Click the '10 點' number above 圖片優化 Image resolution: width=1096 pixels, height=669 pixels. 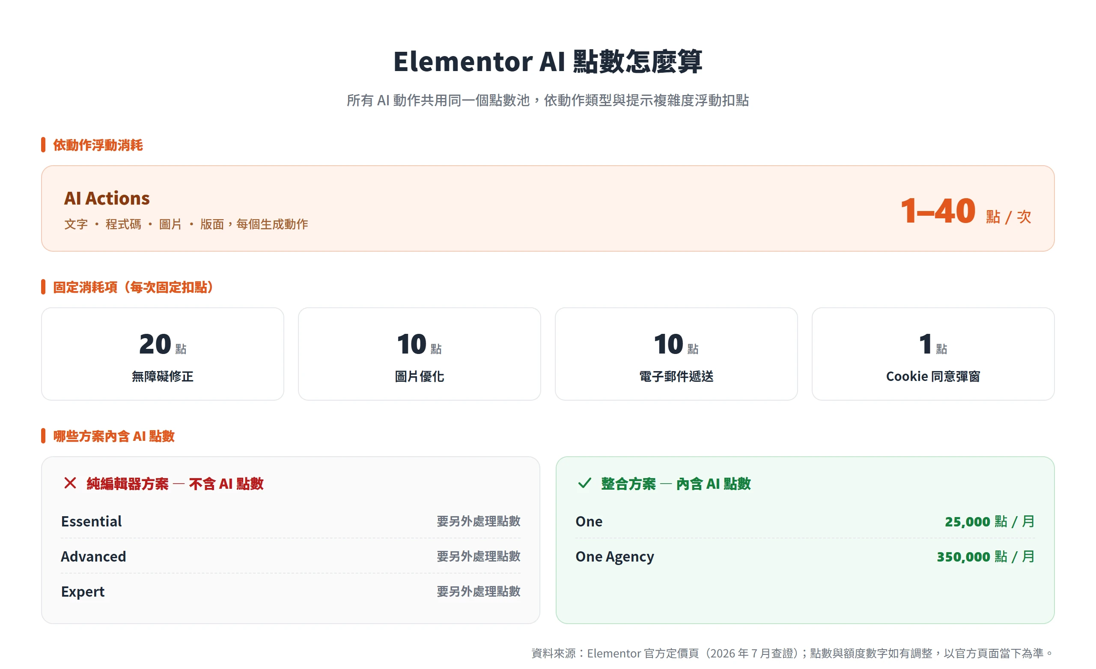pos(419,344)
